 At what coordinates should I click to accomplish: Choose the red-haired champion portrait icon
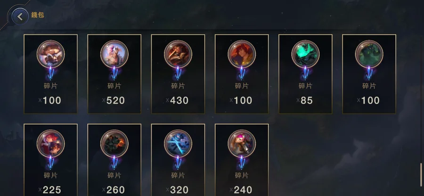pyautogui.click(x=242, y=54)
